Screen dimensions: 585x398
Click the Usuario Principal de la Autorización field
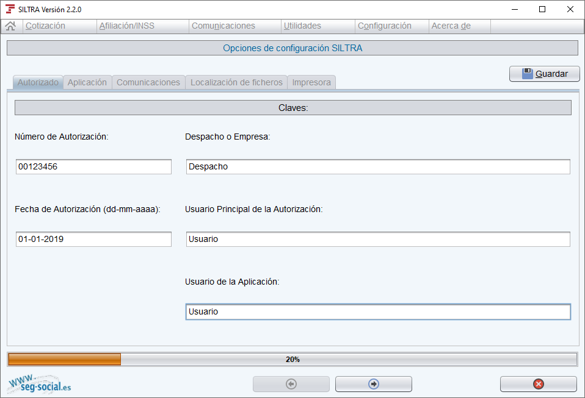(x=378, y=239)
